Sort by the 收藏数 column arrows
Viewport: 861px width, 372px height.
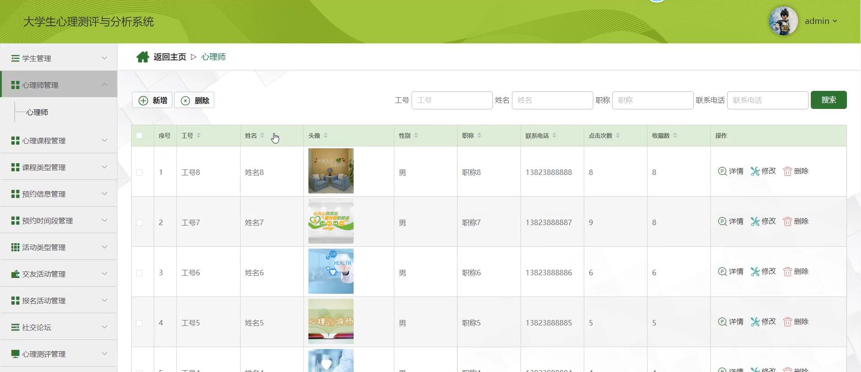click(x=675, y=135)
